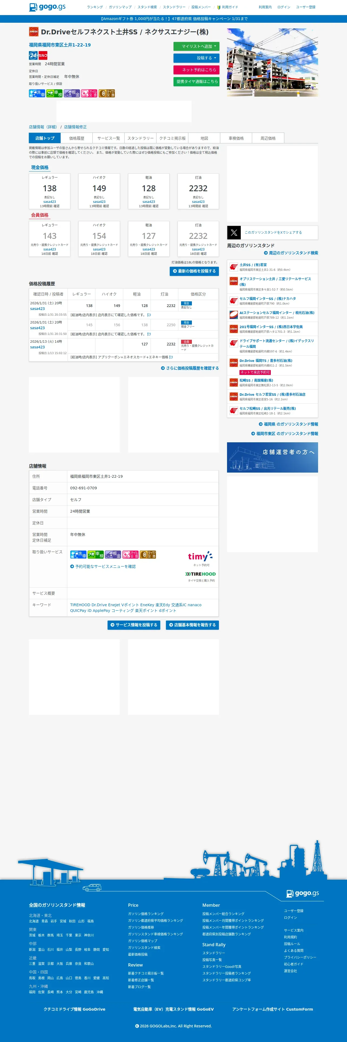The height and width of the screenshot is (1042, 347).
Task: Click AIステーション brand logo icon
Action: point(233,315)
